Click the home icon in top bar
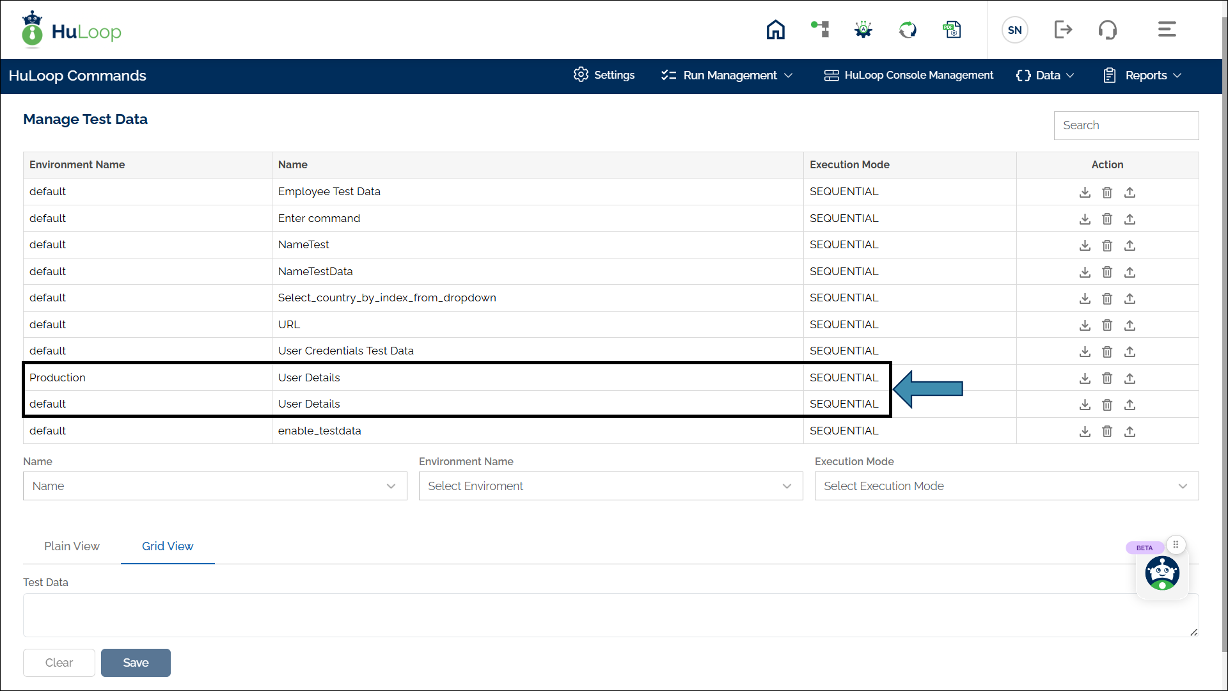Image resolution: width=1228 pixels, height=691 pixels. coord(775,29)
